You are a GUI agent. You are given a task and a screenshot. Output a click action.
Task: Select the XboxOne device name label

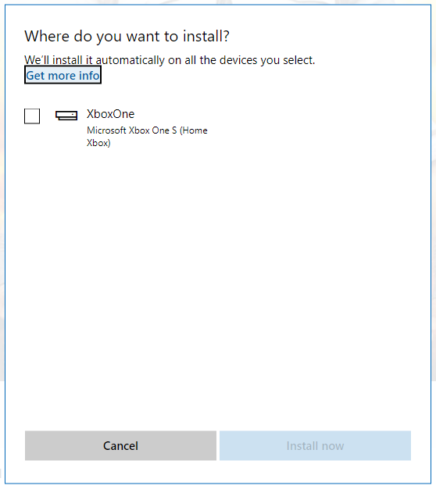(x=110, y=114)
